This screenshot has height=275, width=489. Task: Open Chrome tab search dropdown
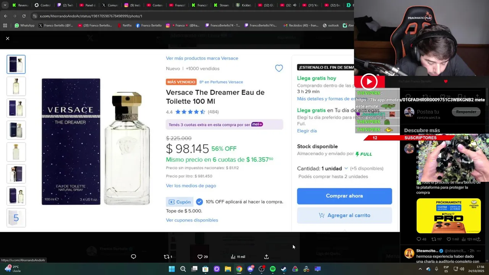point(5,5)
